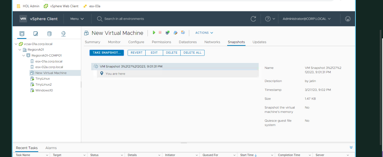Switch to the Networks tab
The height and width of the screenshot is (157, 383).
coord(212,42)
